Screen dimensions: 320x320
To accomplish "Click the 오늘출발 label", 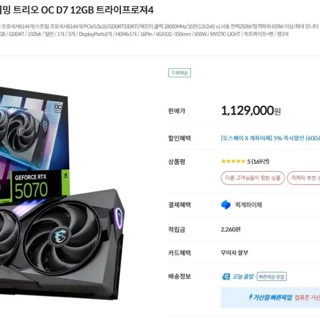I will coord(243,276).
